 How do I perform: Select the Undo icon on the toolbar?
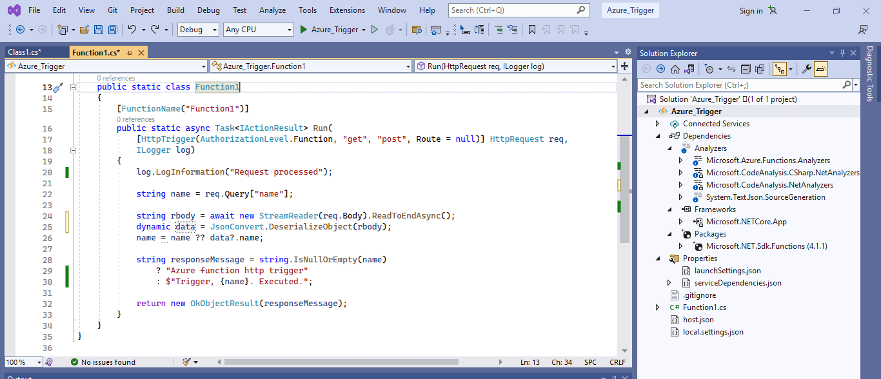(x=132, y=29)
